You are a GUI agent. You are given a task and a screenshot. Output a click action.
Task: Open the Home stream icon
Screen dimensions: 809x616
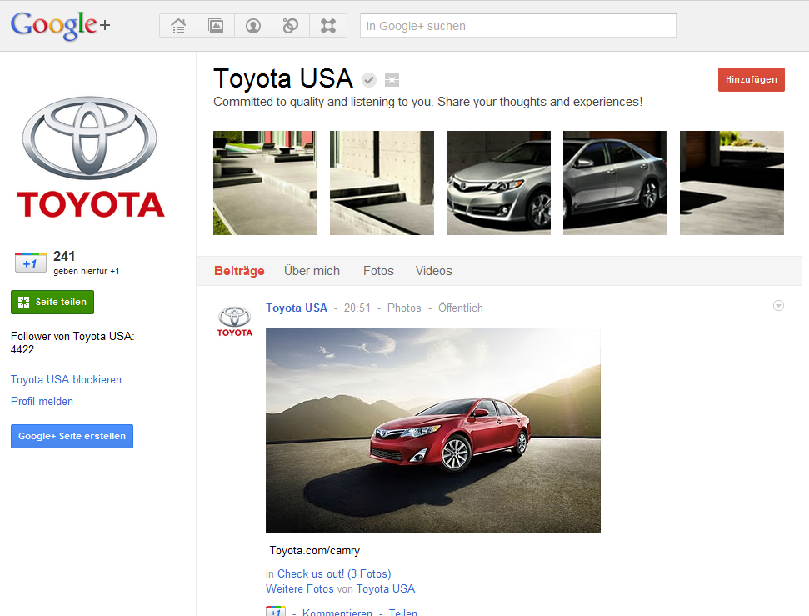click(x=178, y=25)
